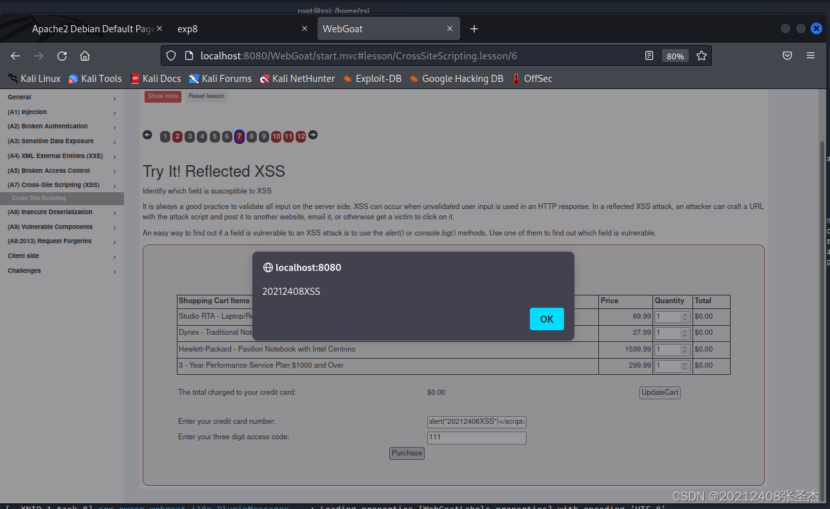The image size is (830, 509).
Task: Collapse (A7) Cross-Site Scripting section
Action: [x=62, y=185]
